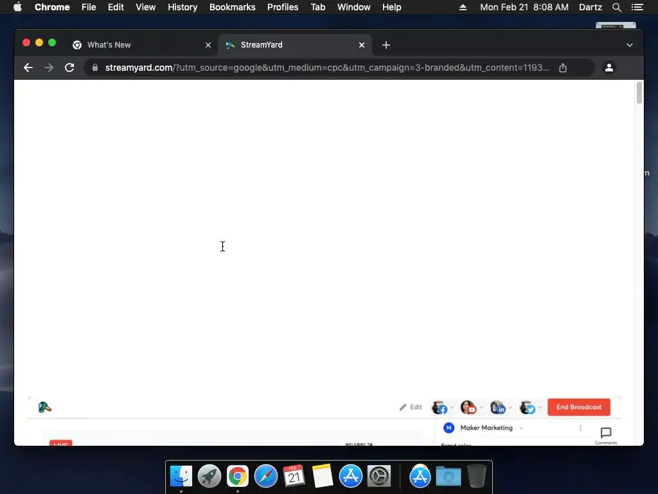This screenshot has height=494, width=658.
Task: Open System Preferences gear in Dock
Action: pyautogui.click(x=379, y=476)
